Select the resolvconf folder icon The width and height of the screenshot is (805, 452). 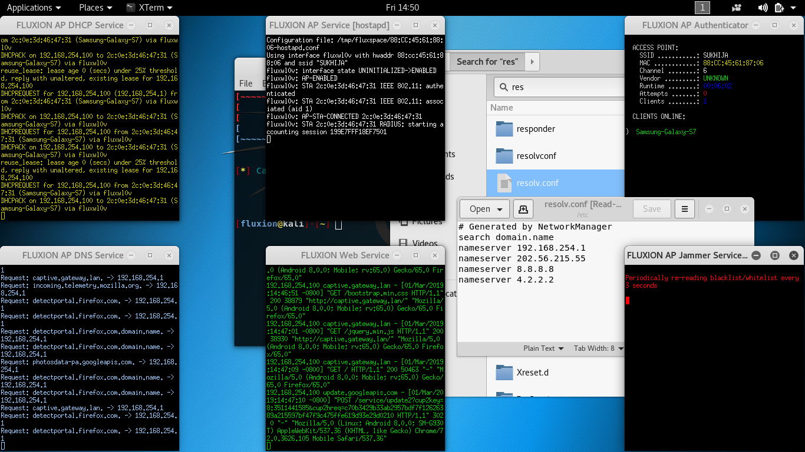504,156
